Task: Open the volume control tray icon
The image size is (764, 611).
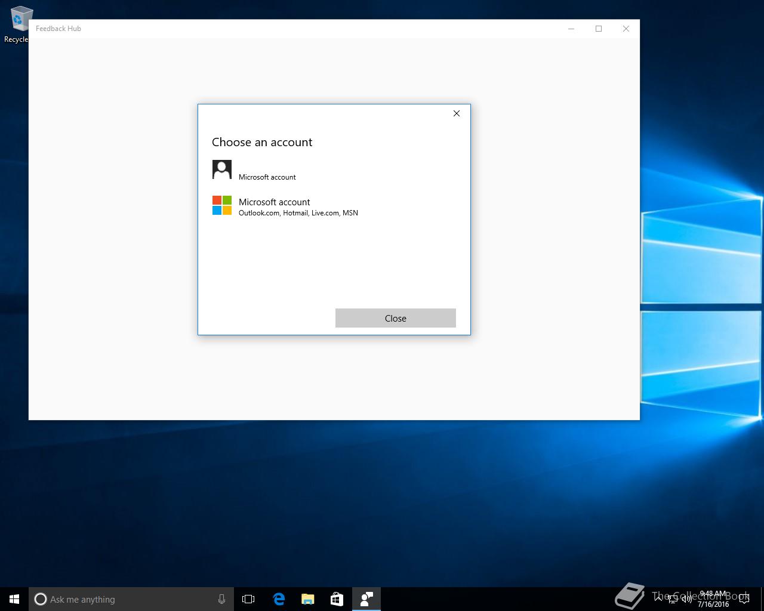Action: 687,599
